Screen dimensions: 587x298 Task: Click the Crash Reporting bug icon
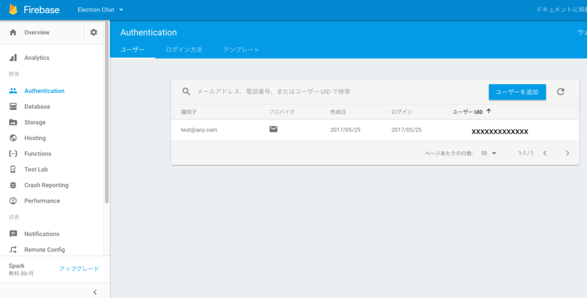pos(13,185)
